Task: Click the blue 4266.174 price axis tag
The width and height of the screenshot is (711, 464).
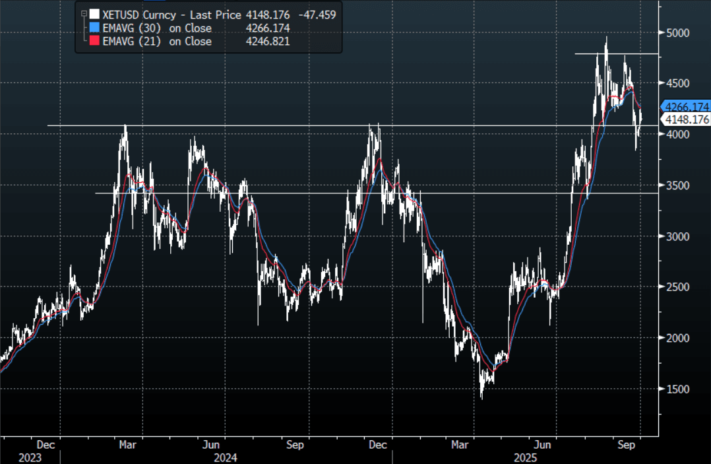Action: tap(686, 106)
